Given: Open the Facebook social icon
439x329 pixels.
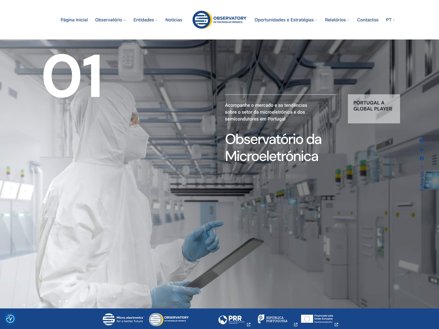Looking at the screenshot, I should 422,158.
